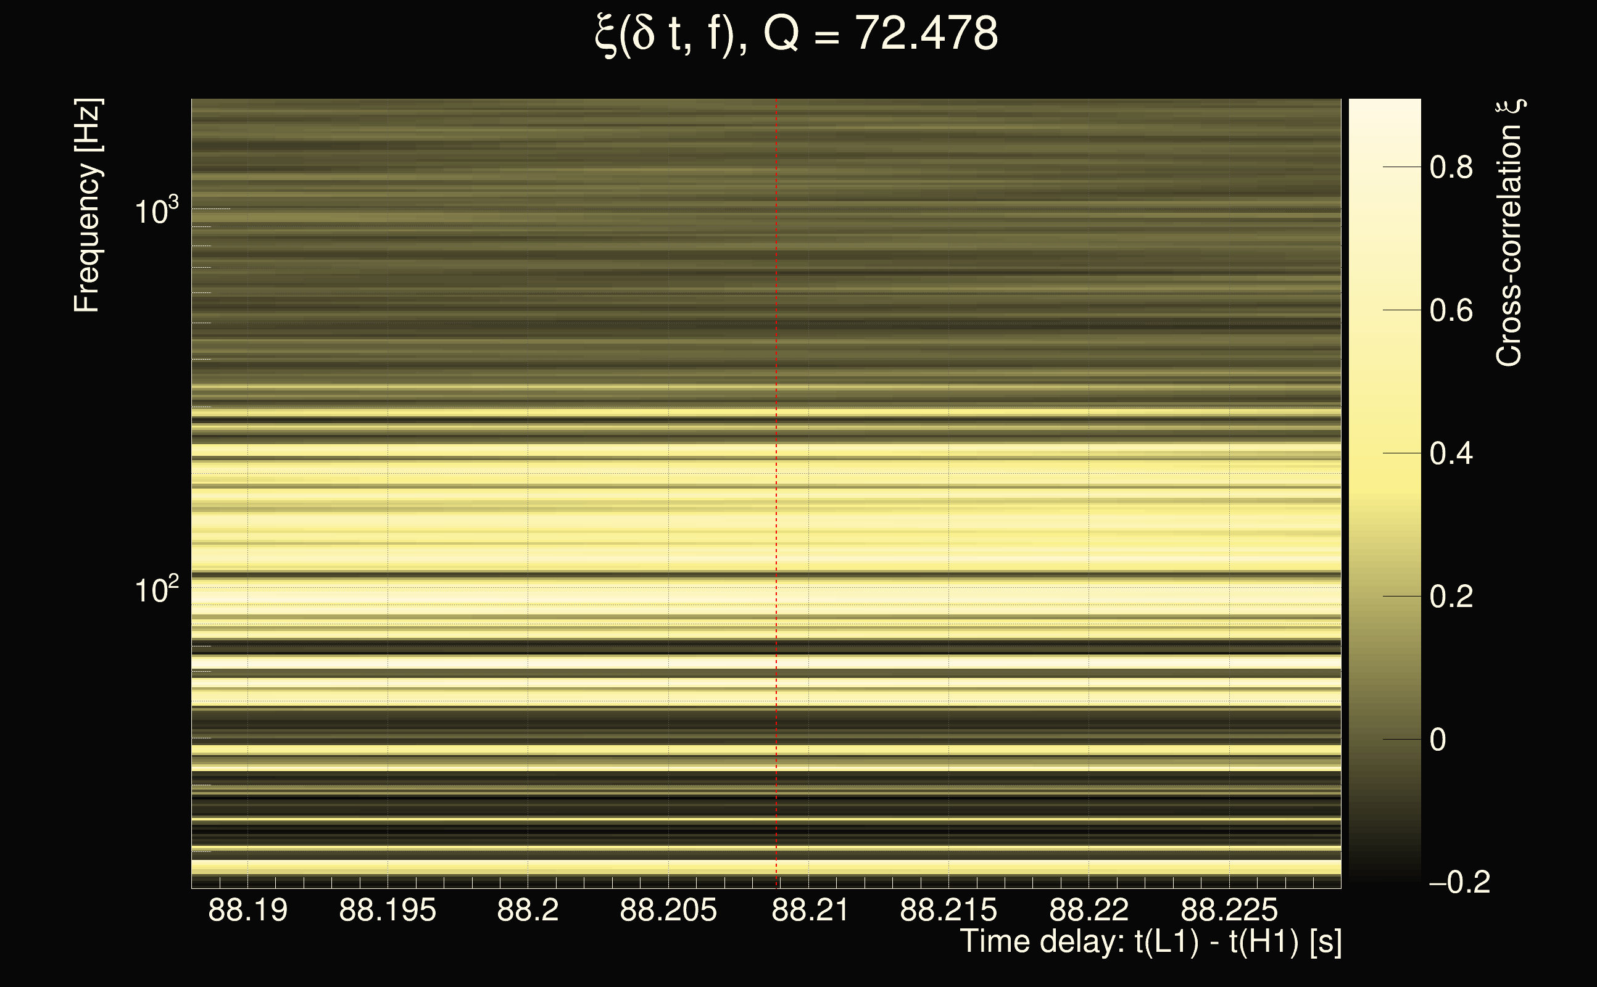Select the 88.215 x-axis tick label
The image size is (1597, 987).
pos(948,910)
